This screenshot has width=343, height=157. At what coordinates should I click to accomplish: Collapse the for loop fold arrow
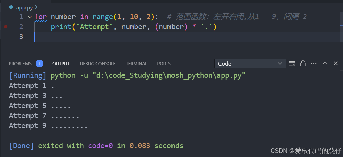[x=30, y=17]
